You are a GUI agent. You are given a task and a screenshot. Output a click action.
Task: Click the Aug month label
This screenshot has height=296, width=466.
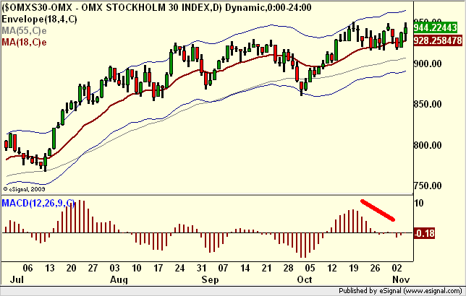[119, 279]
